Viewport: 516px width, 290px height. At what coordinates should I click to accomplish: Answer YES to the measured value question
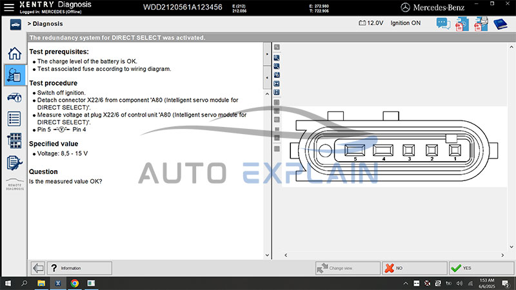coord(481,268)
